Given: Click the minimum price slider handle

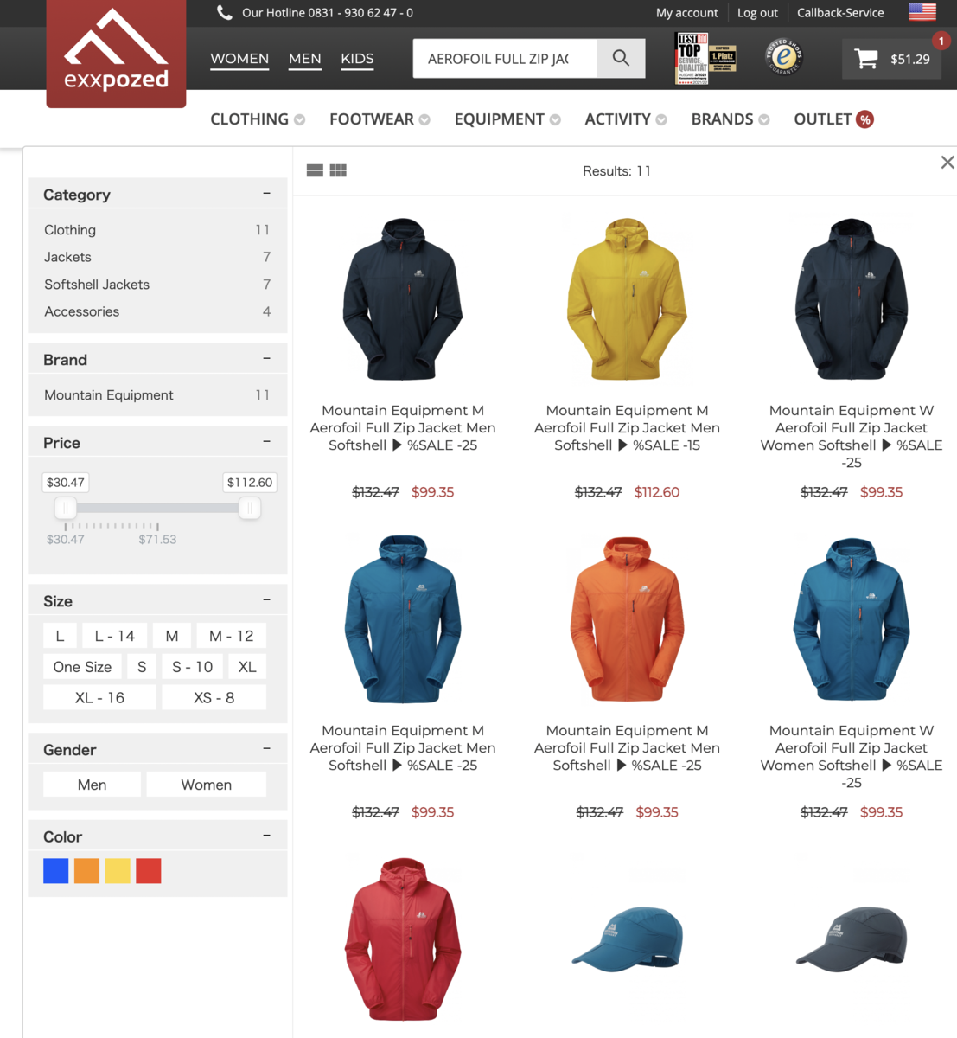Looking at the screenshot, I should click(66, 508).
